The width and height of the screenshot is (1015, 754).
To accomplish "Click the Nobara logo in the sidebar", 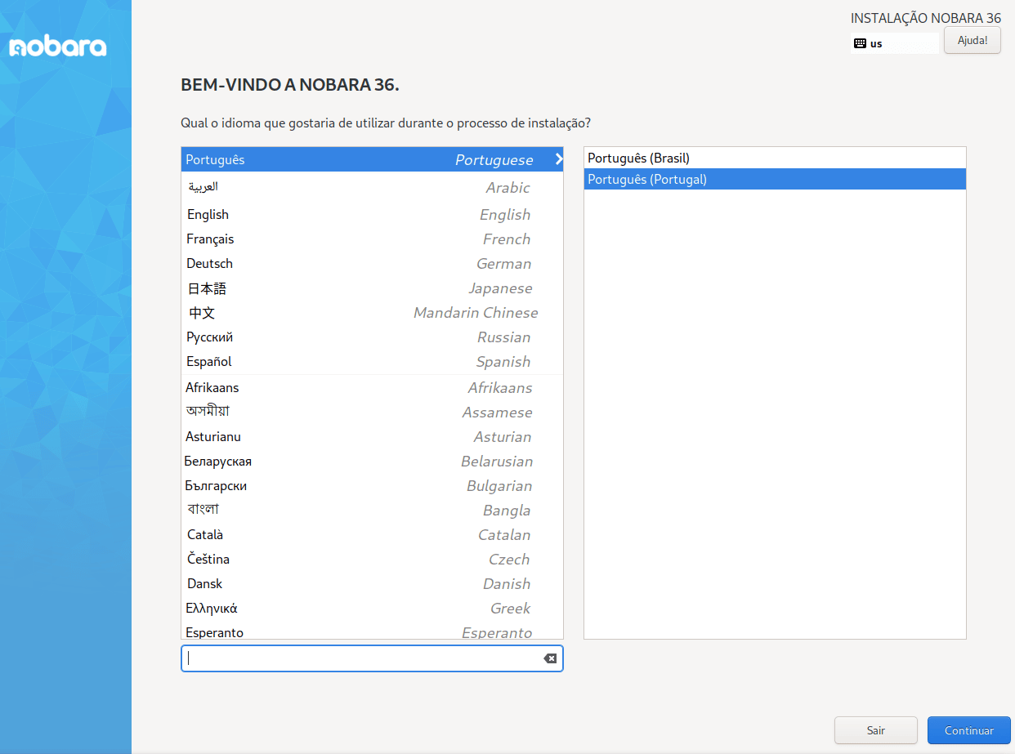I will pos(58,47).
